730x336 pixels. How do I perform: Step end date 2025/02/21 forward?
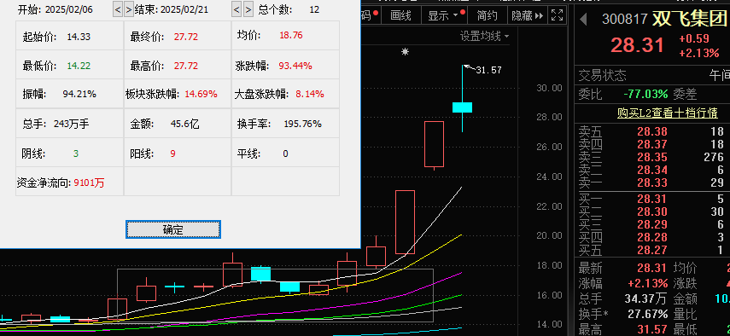[x=248, y=9]
